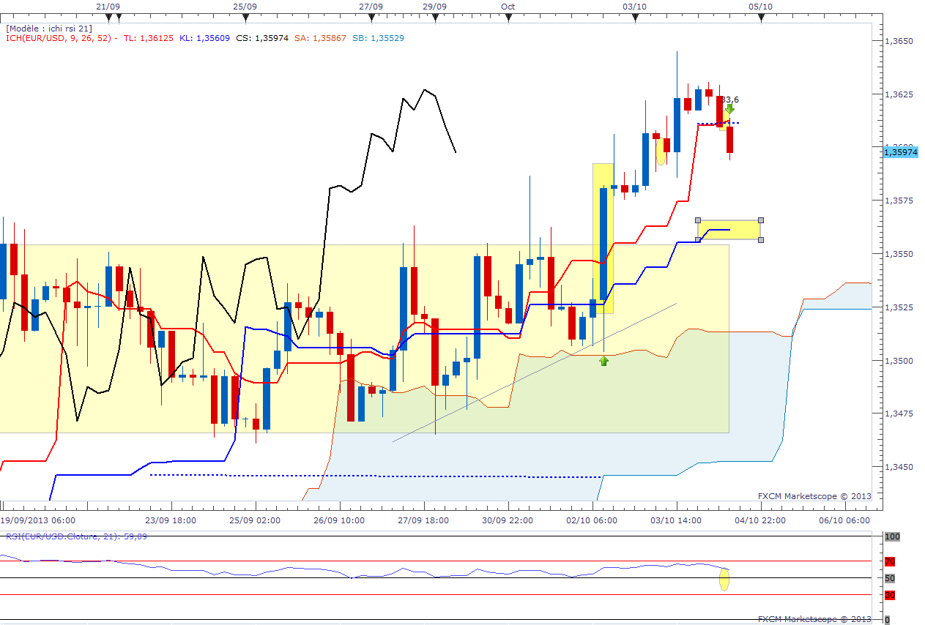Click the bottom-left handle of the selected yellow rectangle
Viewport: 925px width, 625px height.
click(698, 240)
